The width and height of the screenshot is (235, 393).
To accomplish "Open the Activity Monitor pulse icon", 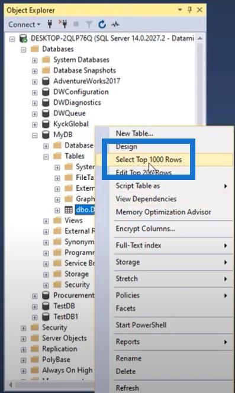I will (x=115, y=24).
